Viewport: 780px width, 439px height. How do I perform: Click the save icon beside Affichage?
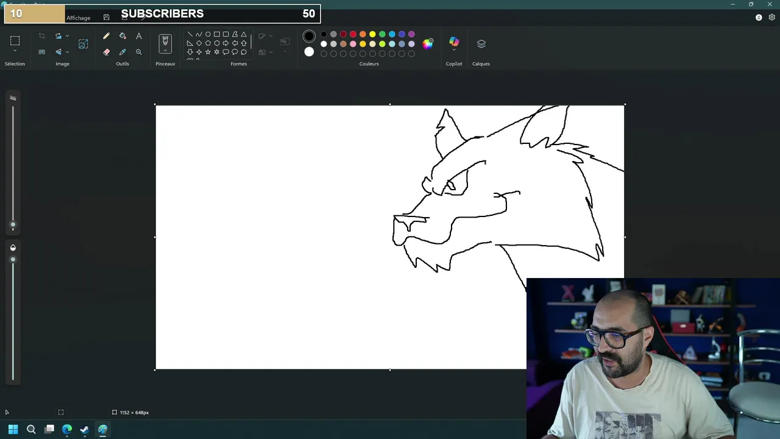[x=107, y=18]
